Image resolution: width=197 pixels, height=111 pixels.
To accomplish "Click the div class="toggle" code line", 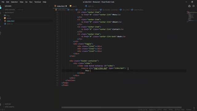I will click(x=83, y=44).
